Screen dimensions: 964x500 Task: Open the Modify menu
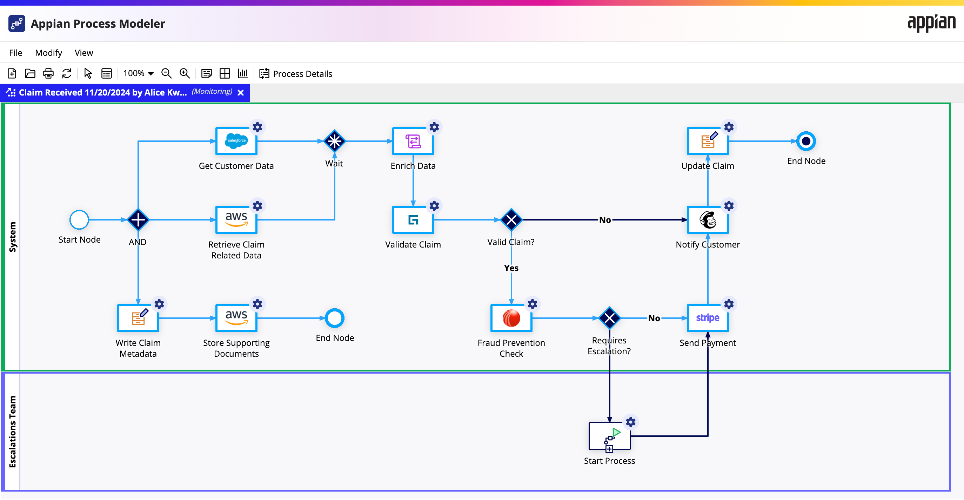pos(49,53)
